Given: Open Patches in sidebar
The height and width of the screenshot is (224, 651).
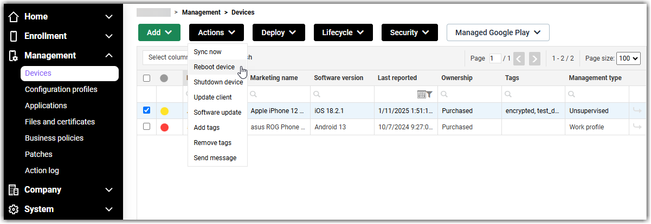Looking at the screenshot, I should 38,154.
